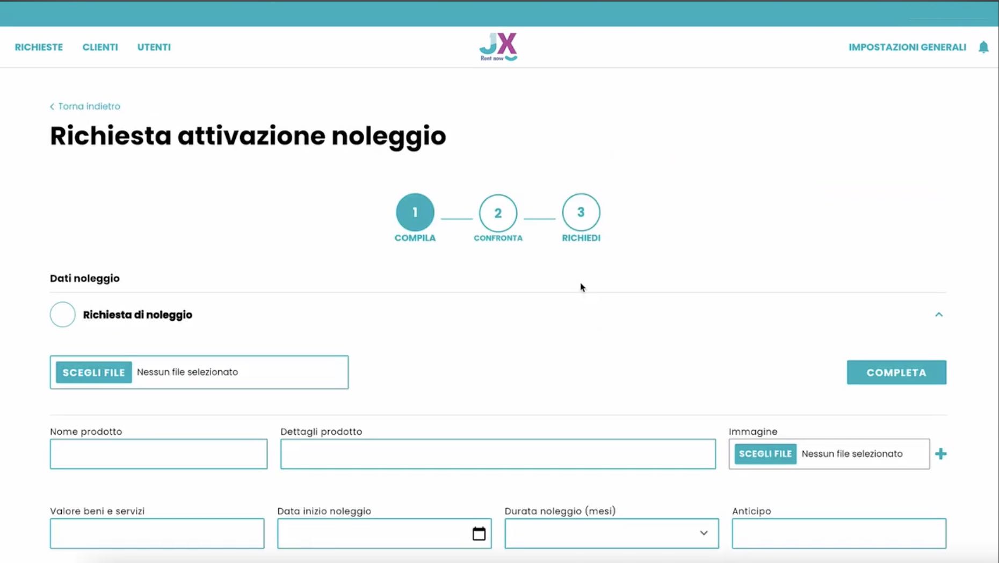The width and height of the screenshot is (999, 563).
Task: Click the JX Rent now logo
Action: pos(497,46)
